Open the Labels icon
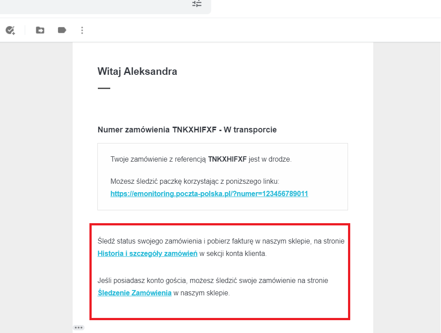 [62, 30]
